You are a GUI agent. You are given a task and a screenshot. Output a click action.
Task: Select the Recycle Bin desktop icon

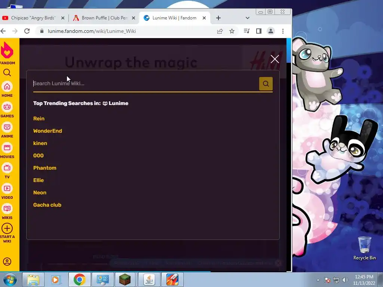click(364, 249)
